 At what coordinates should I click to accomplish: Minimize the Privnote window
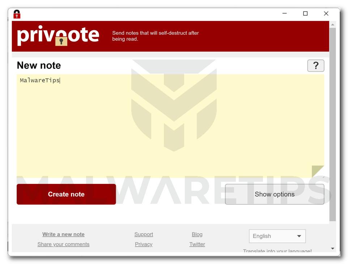pyautogui.click(x=285, y=13)
